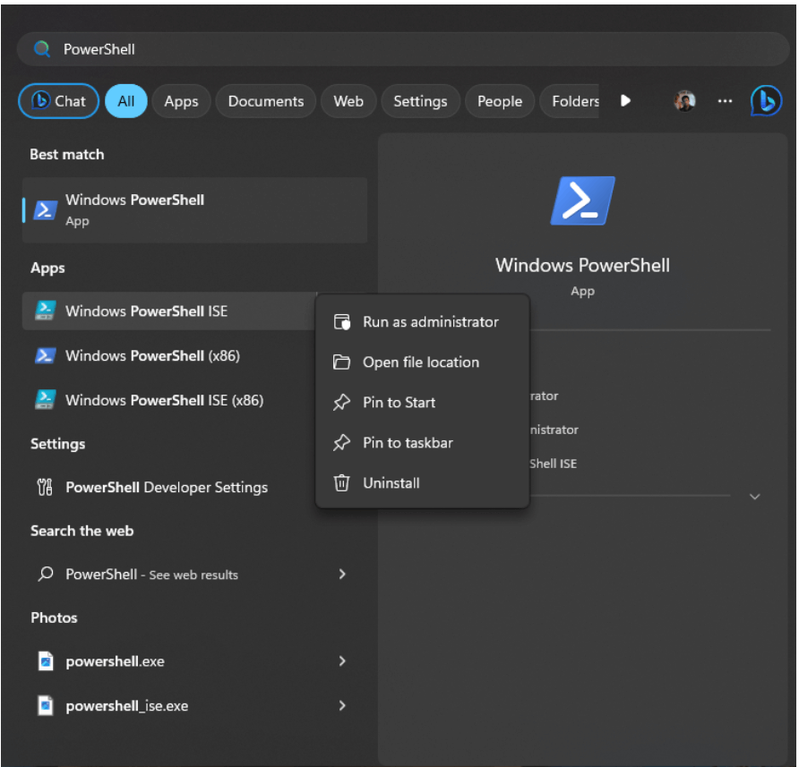Image resolution: width=799 pixels, height=767 pixels.
Task: Switch to the Apps filter tab
Action: click(x=181, y=100)
